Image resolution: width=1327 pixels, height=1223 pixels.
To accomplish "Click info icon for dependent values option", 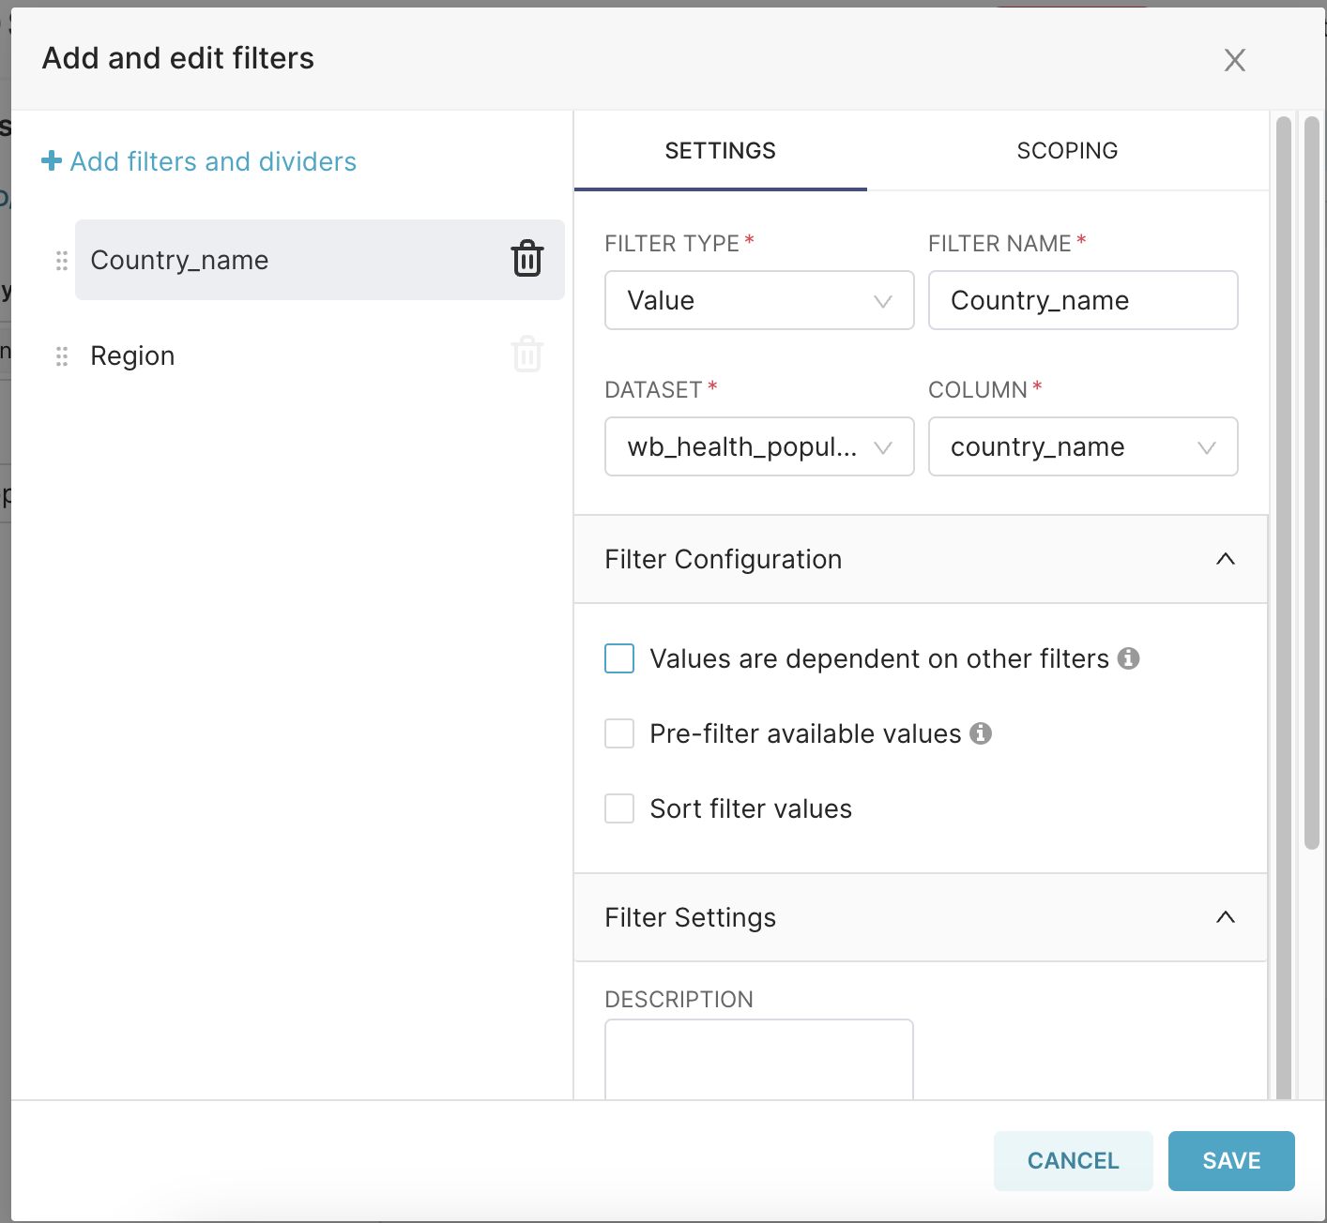I will 1129,658.
